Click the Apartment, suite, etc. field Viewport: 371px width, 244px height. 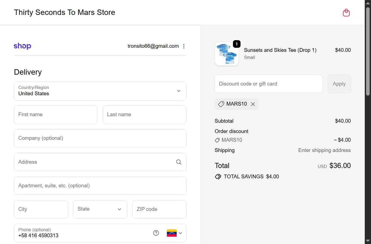click(x=100, y=186)
